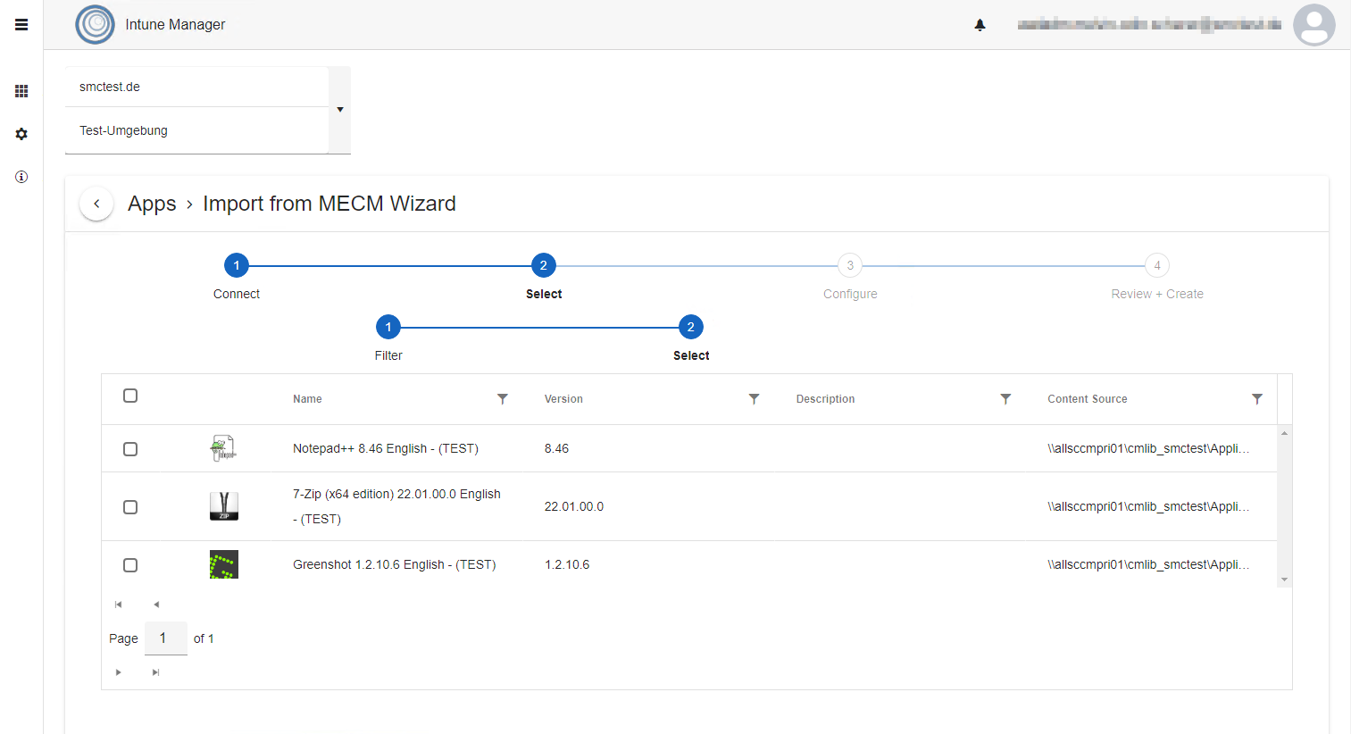1351x734 pixels.
Task: Go to wizard step 2 Select
Action: 543,265
